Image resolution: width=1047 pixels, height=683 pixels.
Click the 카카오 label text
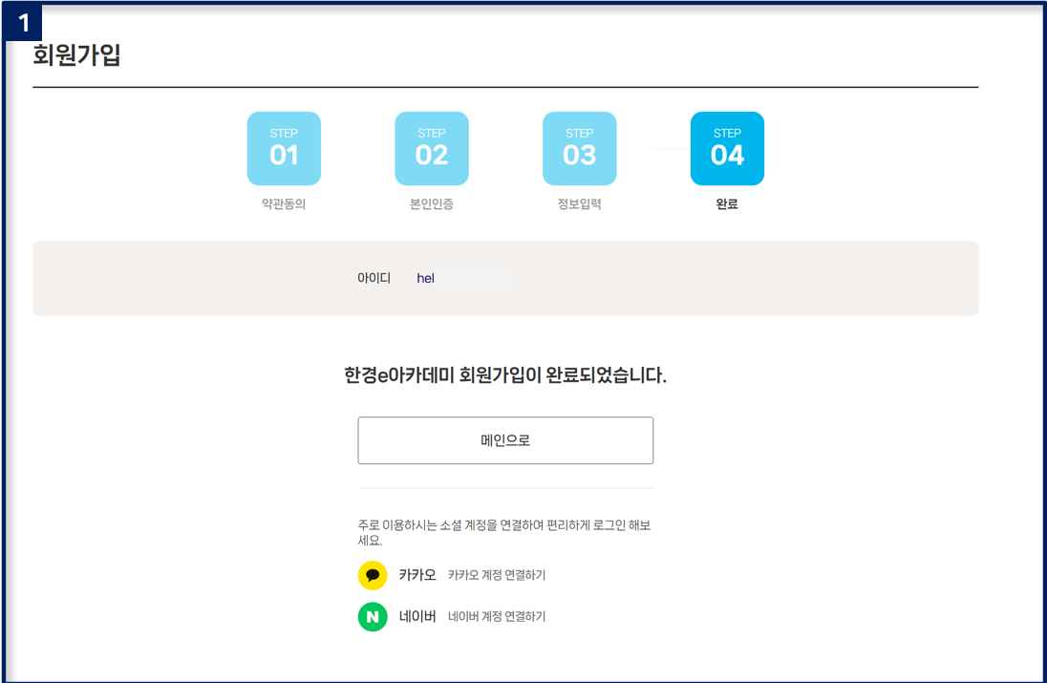[x=417, y=575]
